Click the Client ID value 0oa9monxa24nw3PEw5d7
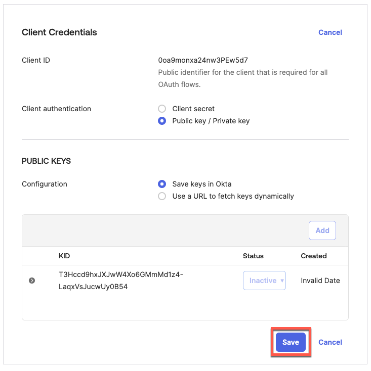 point(203,60)
